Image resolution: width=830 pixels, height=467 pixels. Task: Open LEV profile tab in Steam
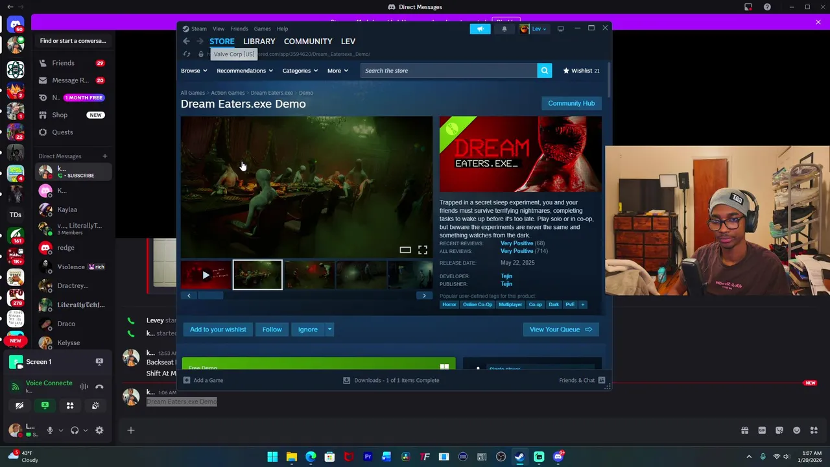(x=348, y=42)
